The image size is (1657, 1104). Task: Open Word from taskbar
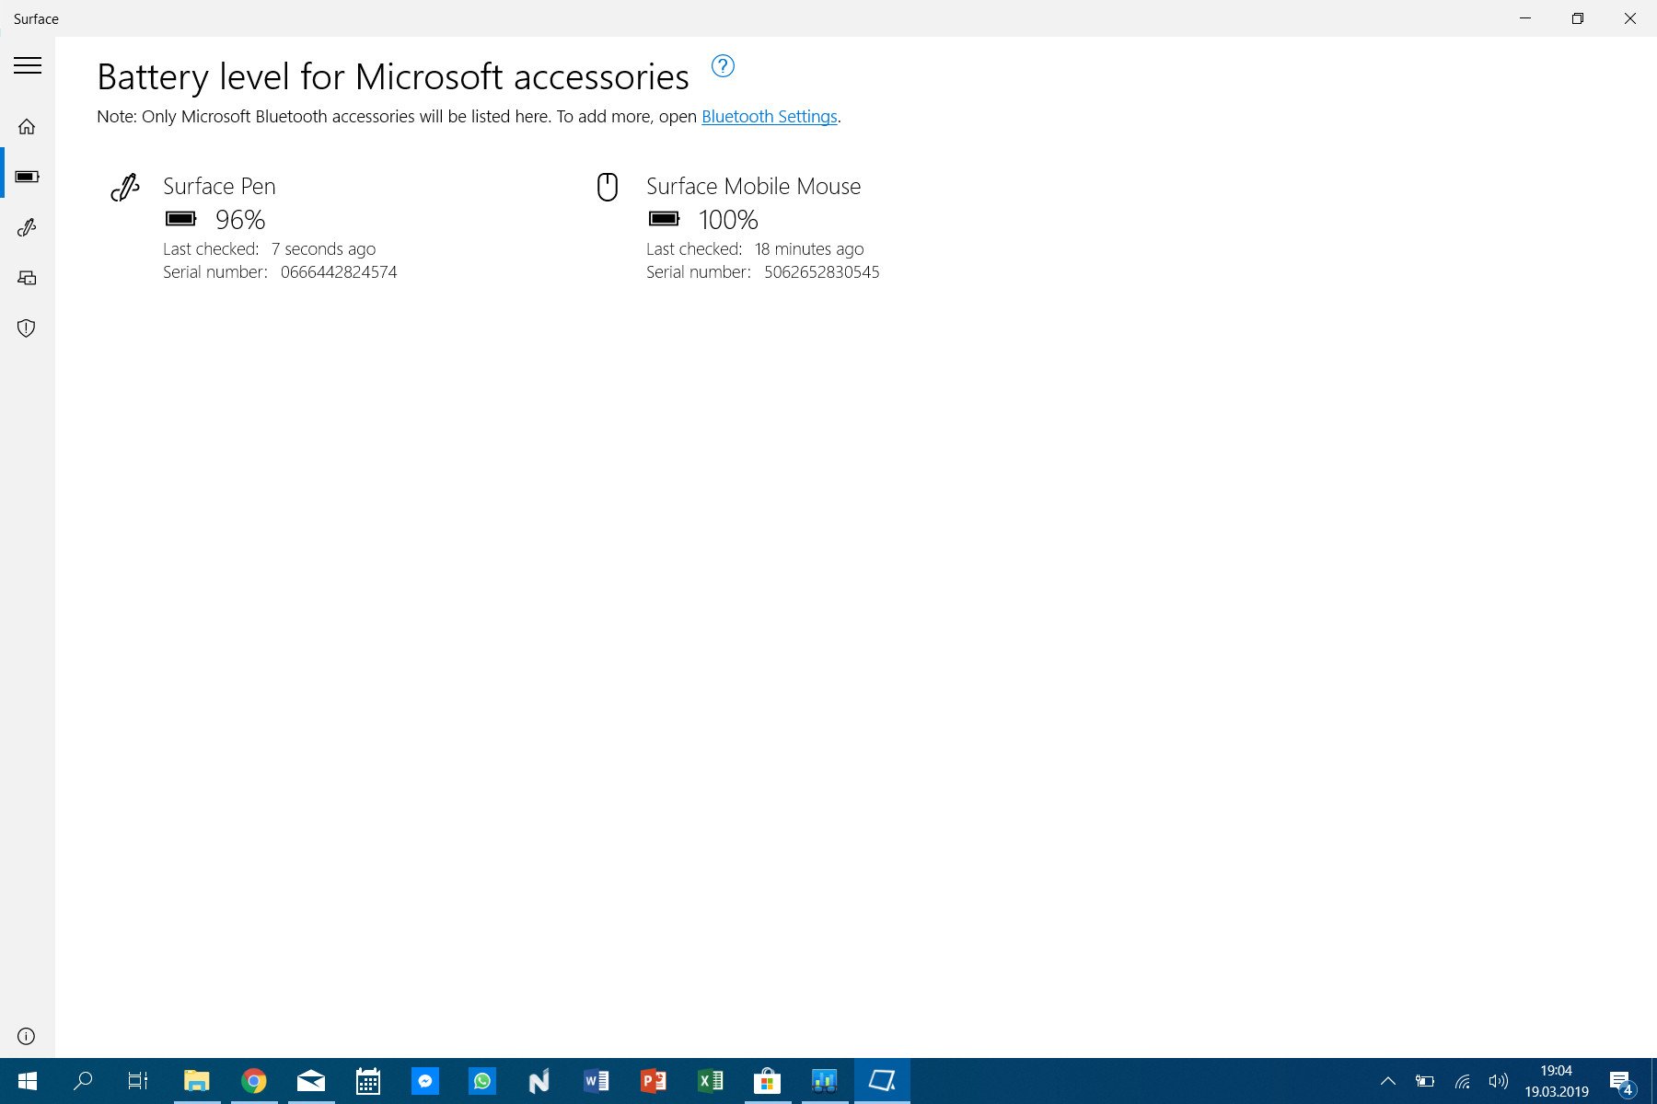(x=597, y=1081)
